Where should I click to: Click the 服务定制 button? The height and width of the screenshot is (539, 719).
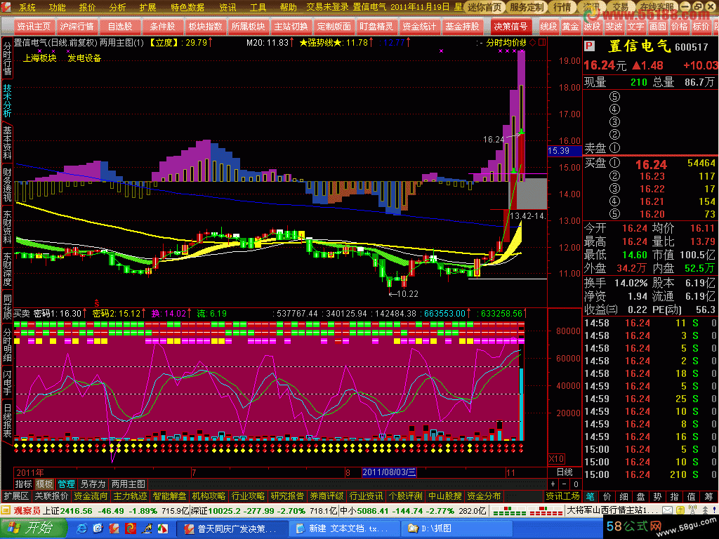point(527,7)
